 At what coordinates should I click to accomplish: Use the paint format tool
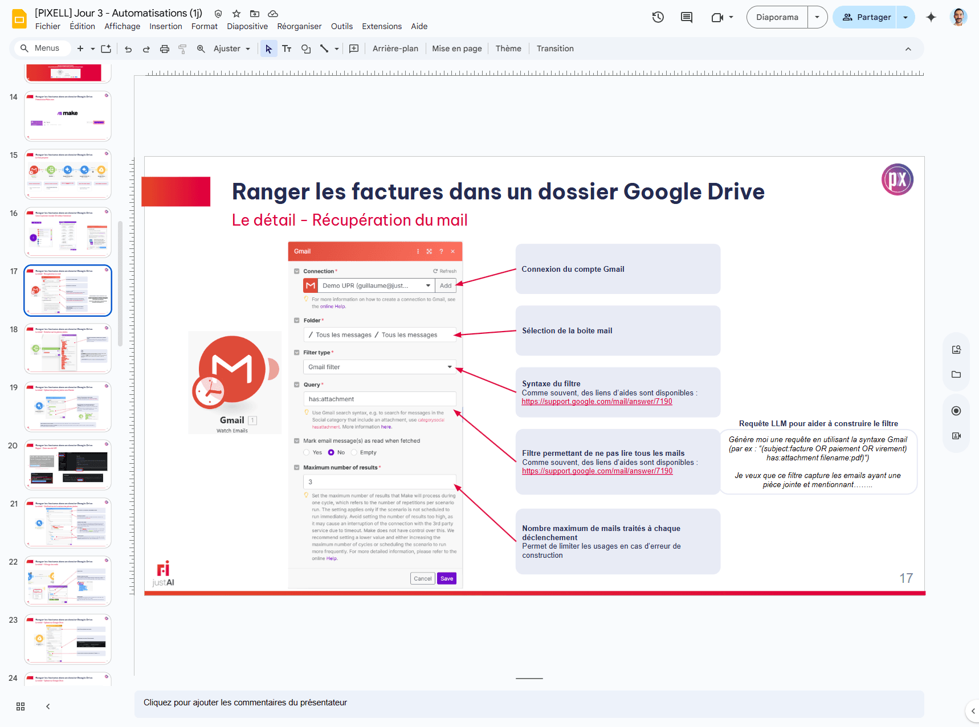(182, 49)
